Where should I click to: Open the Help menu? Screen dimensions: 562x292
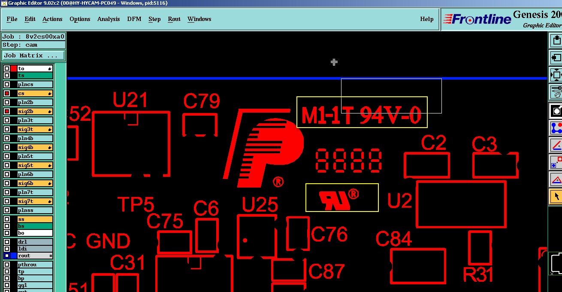click(427, 19)
